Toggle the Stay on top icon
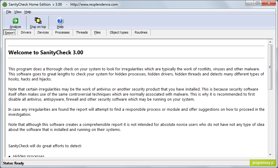 38,21
